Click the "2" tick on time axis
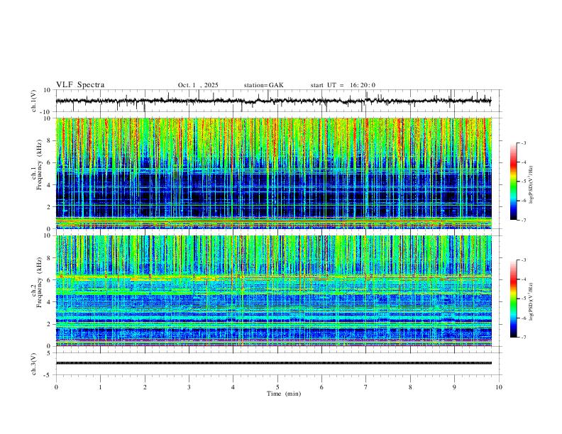The width and height of the screenshot is (562, 434). coord(145,387)
